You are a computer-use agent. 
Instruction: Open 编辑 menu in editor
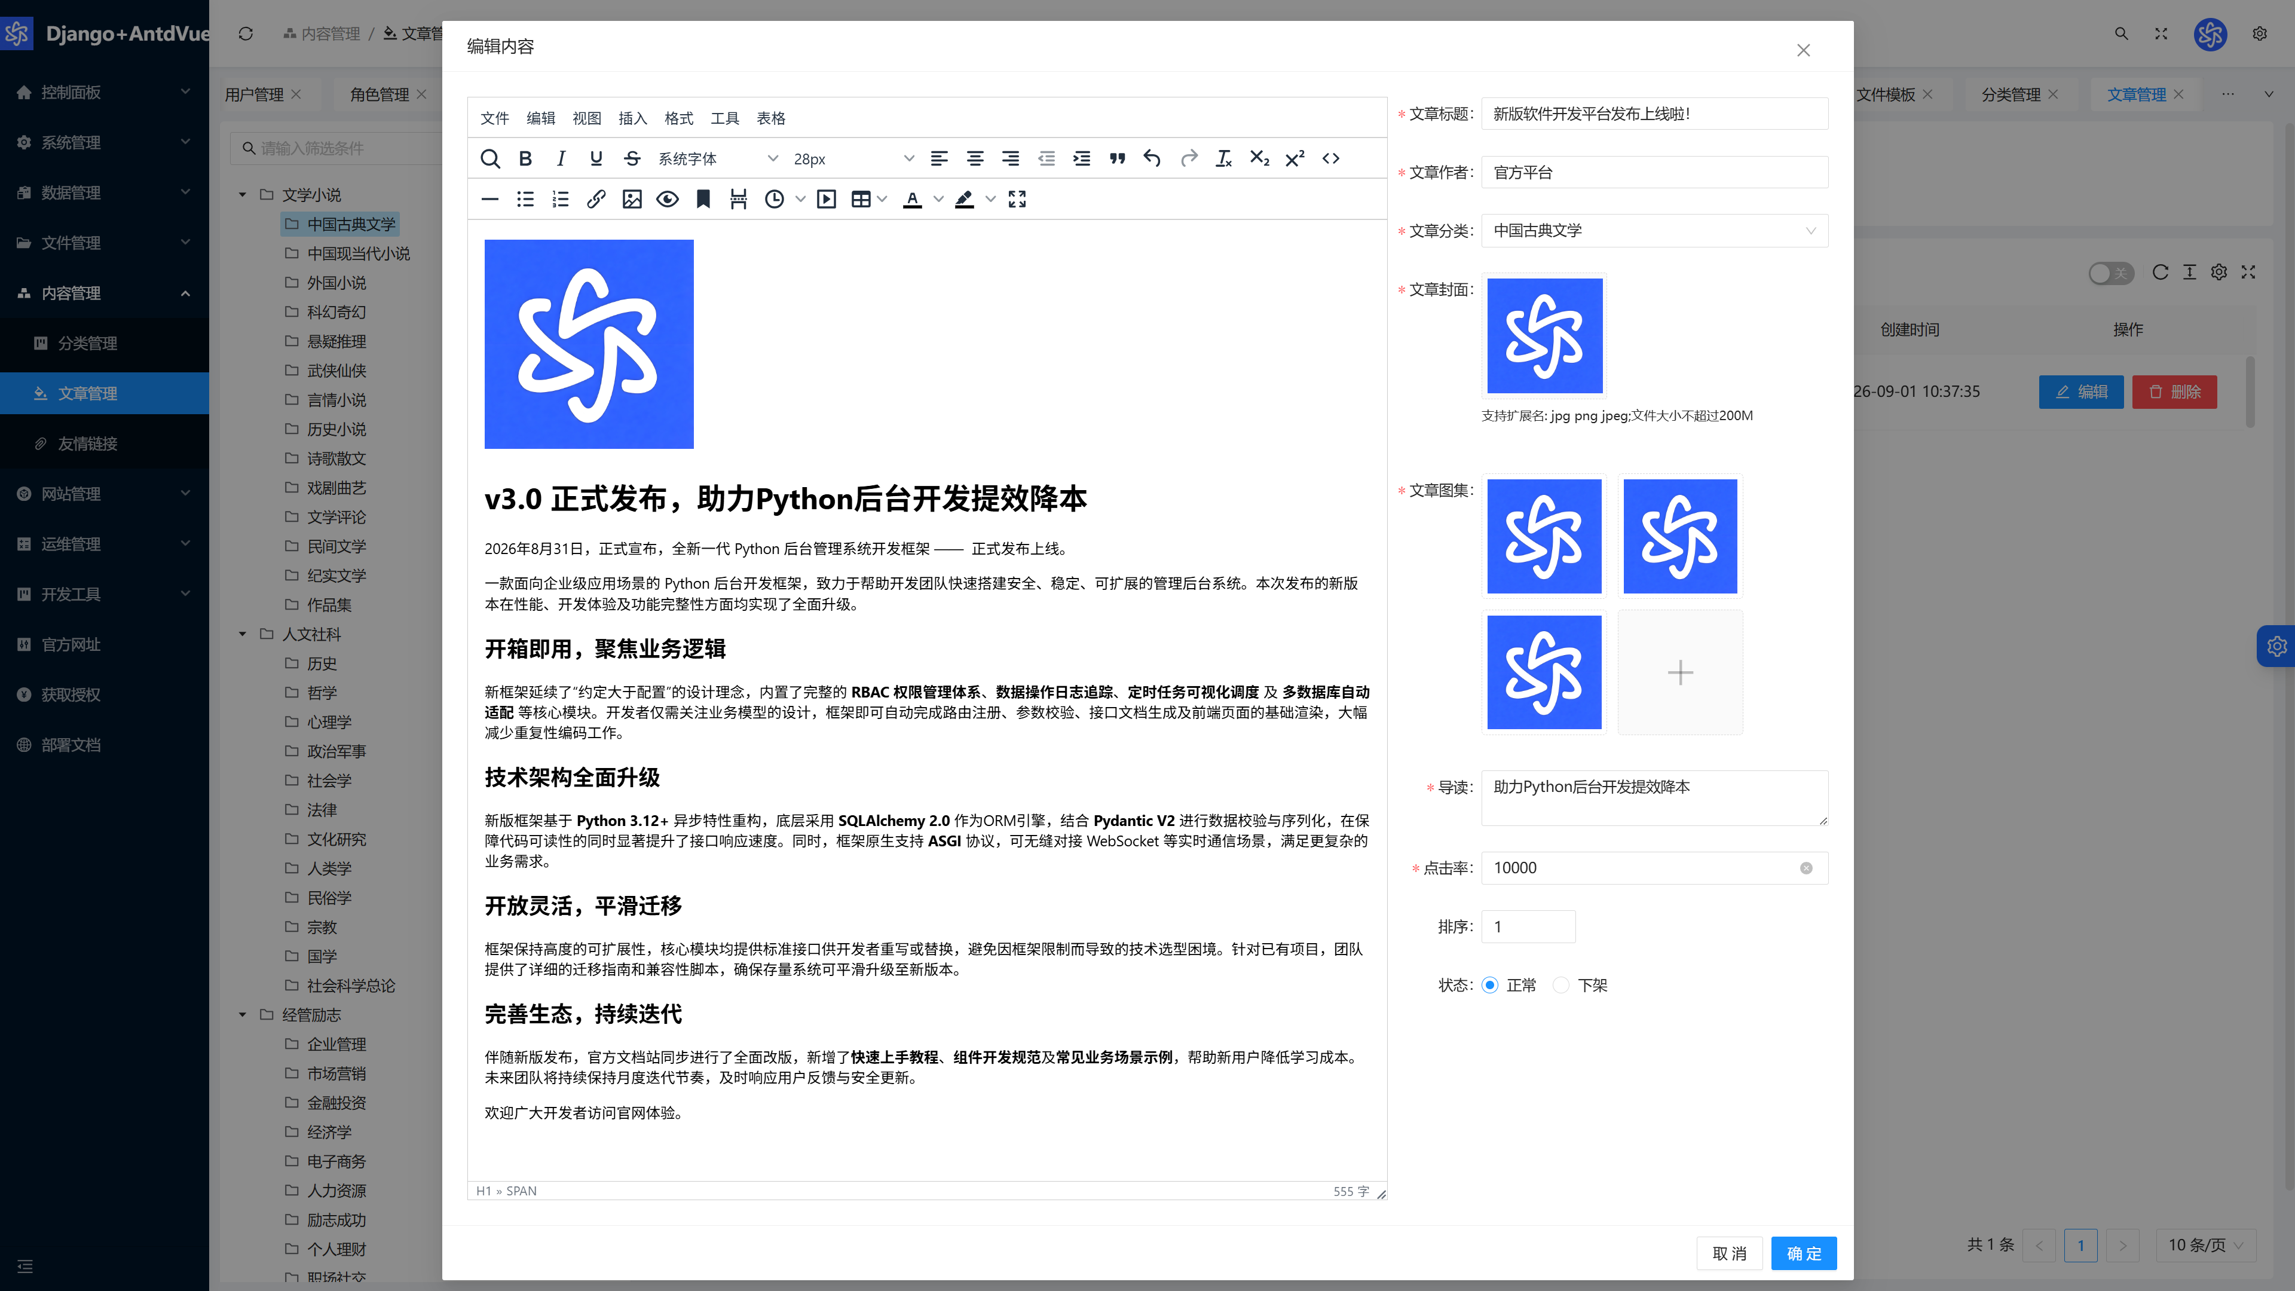tap(541, 118)
